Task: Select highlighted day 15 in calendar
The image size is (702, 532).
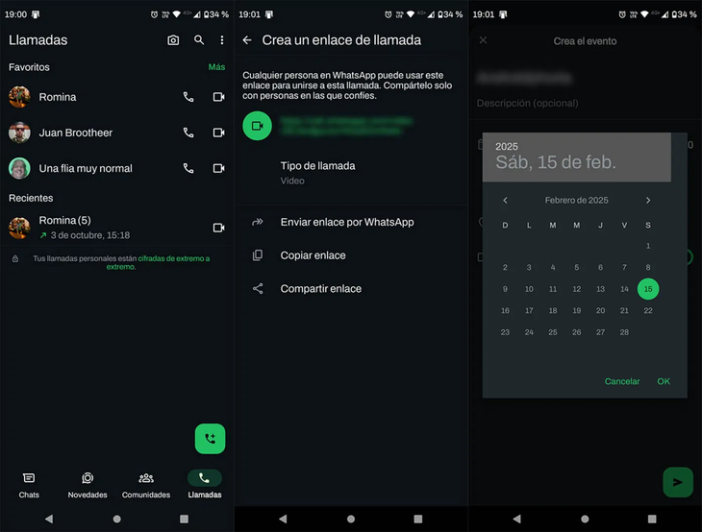Action: click(648, 289)
